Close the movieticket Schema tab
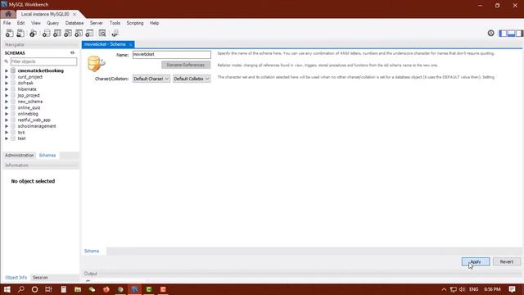The height and width of the screenshot is (295, 524). [x=131, y=44]
